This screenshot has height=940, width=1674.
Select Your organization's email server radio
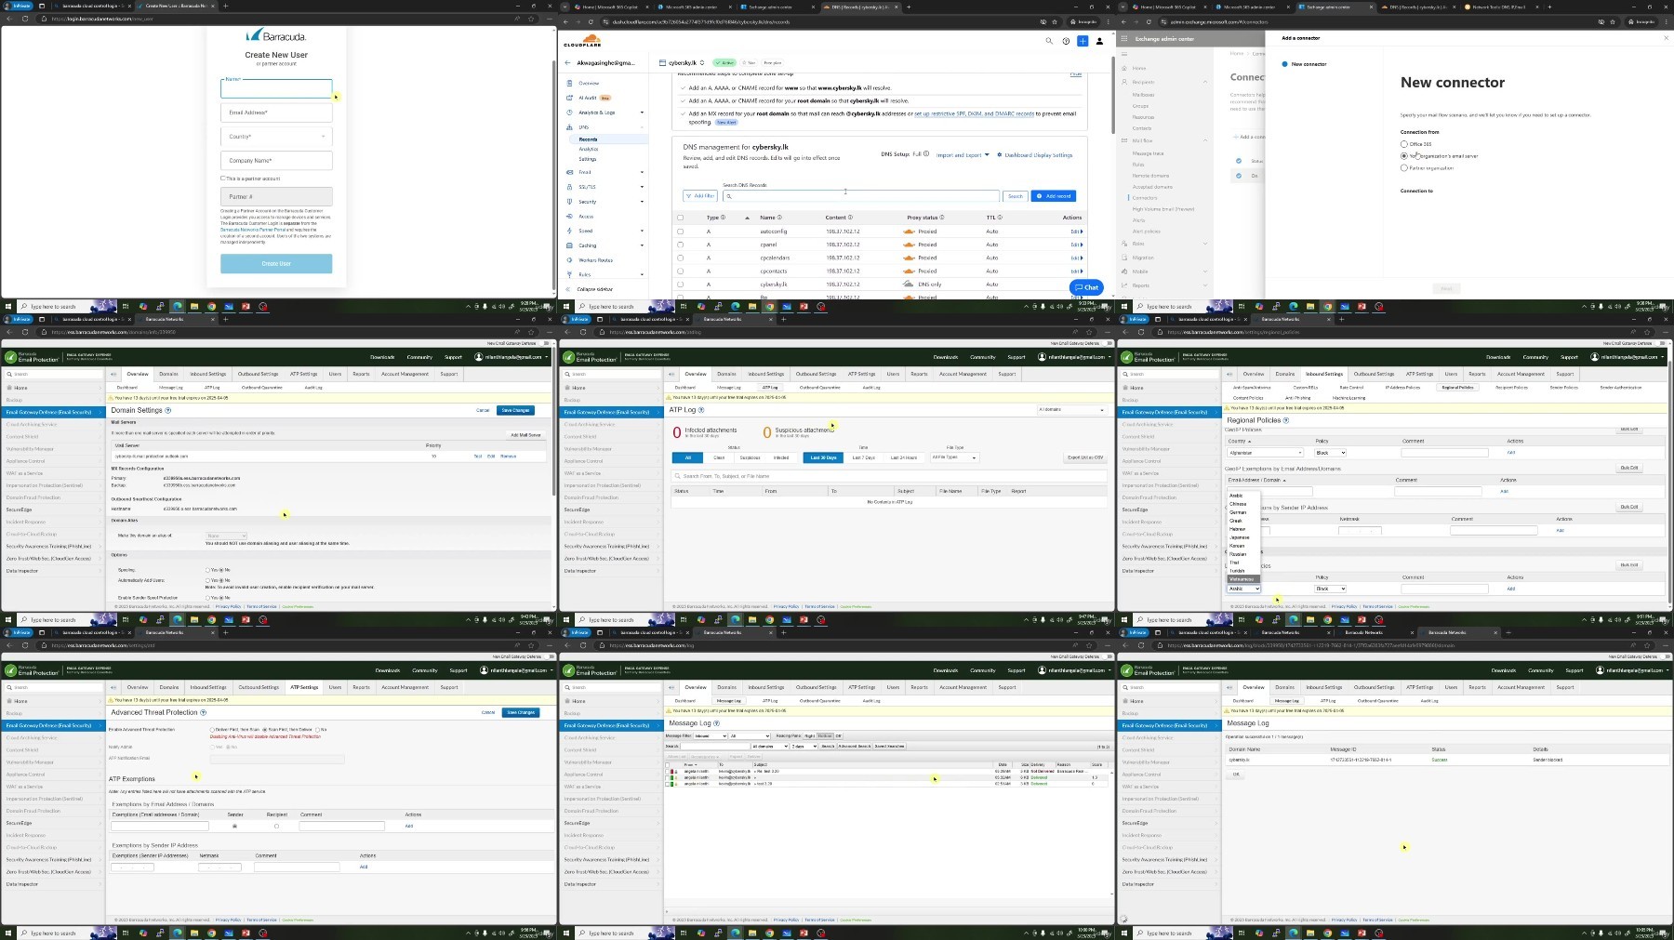tap(1404, 156)
